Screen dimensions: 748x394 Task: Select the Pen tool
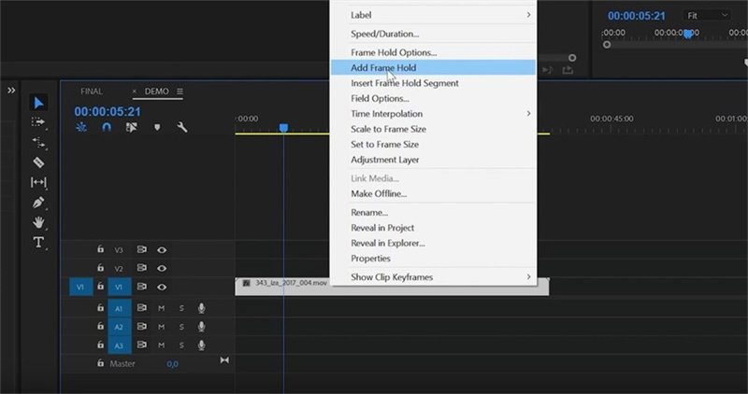38,203
